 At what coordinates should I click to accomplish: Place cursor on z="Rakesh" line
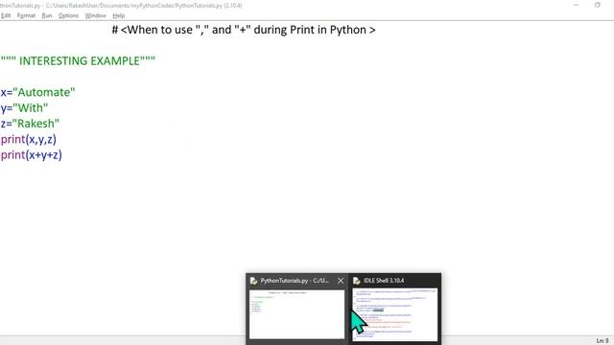click(x=30, y=124)
